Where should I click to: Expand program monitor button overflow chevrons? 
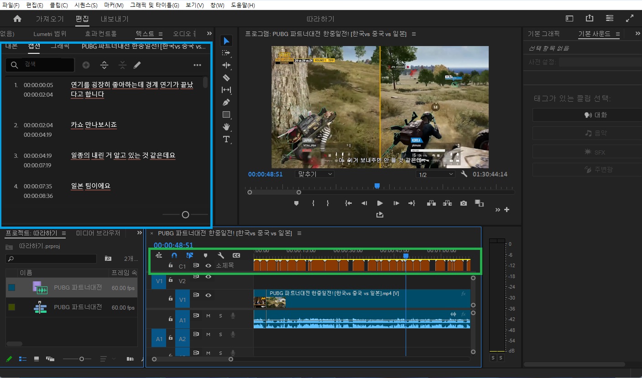[x=498, y=210]
